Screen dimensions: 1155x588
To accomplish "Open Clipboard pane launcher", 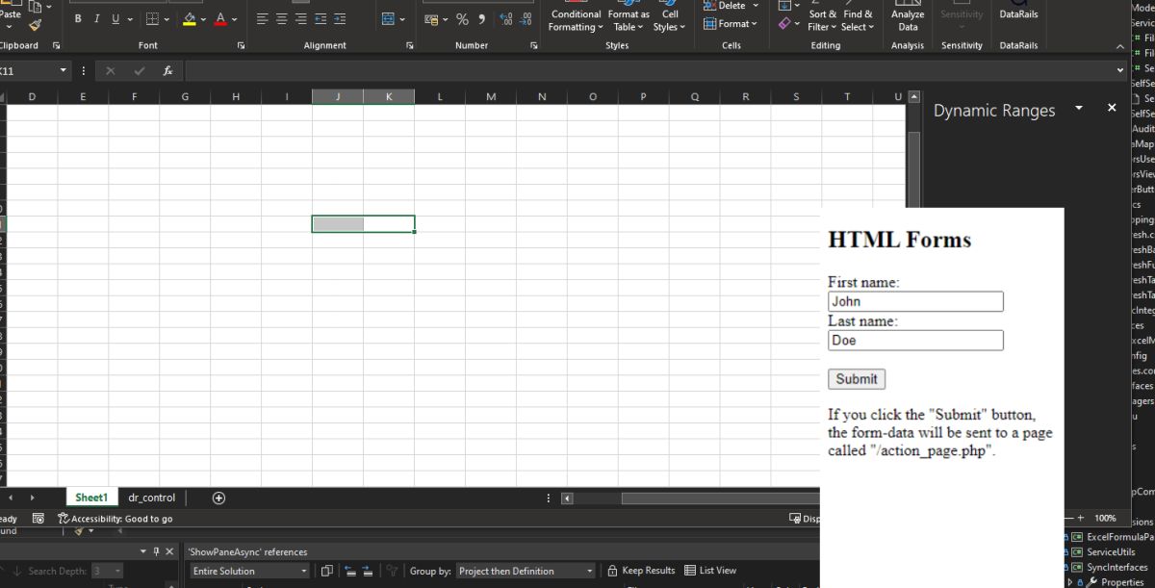I will 56,46.
